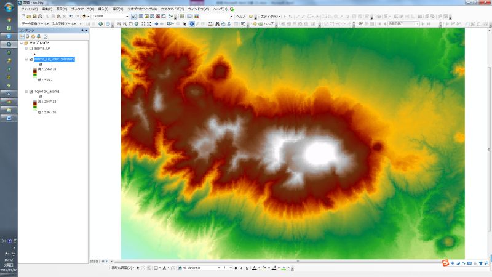Image resolution: width=492 pixels, height=277 pixels.
Task: Switch to Data View at map bottom
Action: (92, 261)
